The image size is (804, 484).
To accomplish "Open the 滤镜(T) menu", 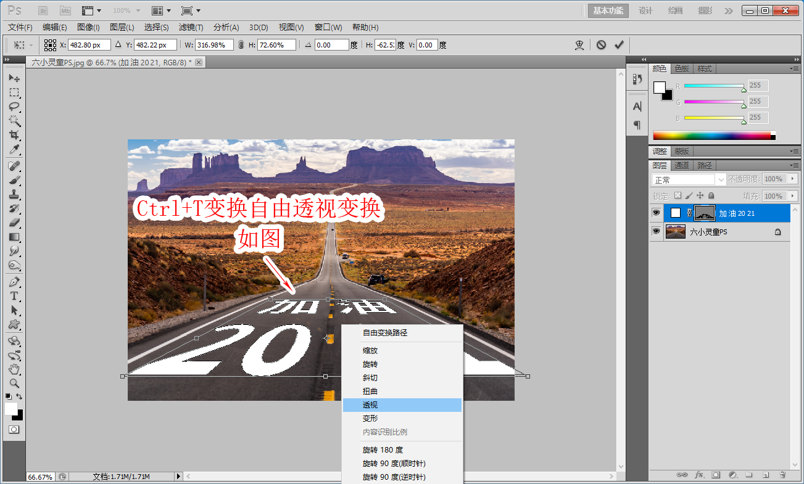I will coord(191,27).
